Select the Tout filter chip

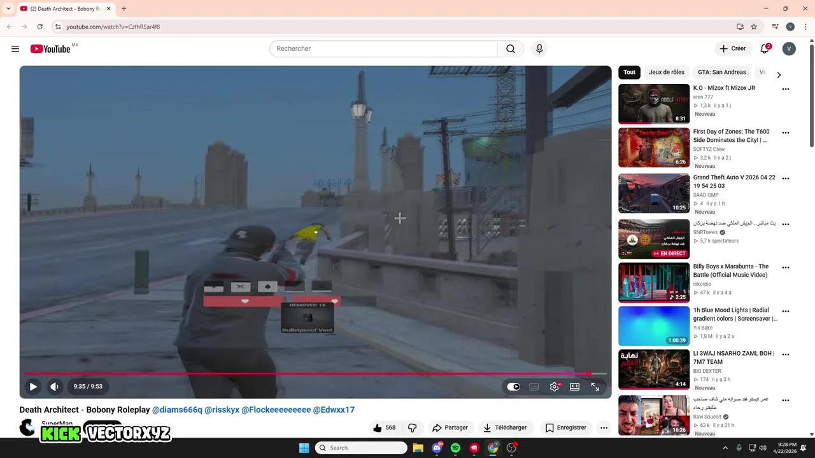tap(629, 73)
